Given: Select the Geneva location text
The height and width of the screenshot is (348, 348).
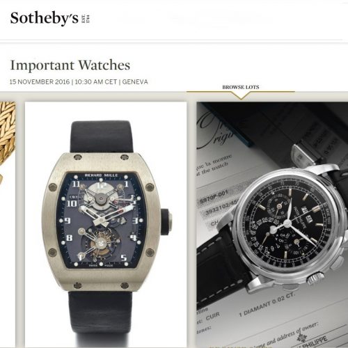Looking at the screenshot, I should click(135, 82).
